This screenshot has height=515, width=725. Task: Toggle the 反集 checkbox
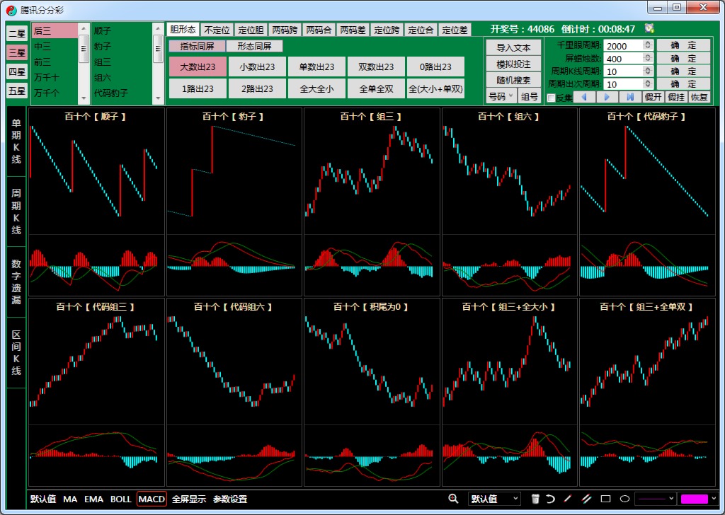(x=552, y=98)
